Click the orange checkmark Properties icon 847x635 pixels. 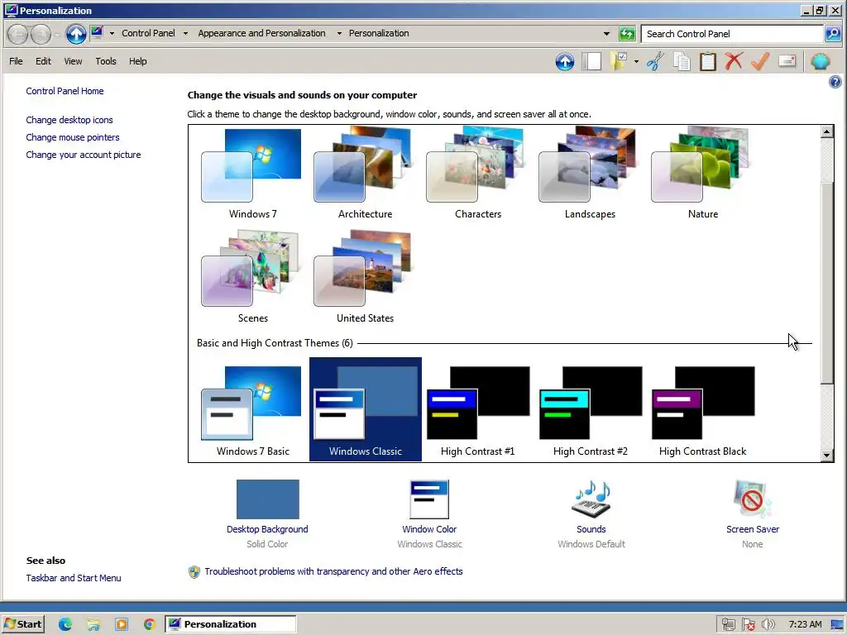coord(760,61)
